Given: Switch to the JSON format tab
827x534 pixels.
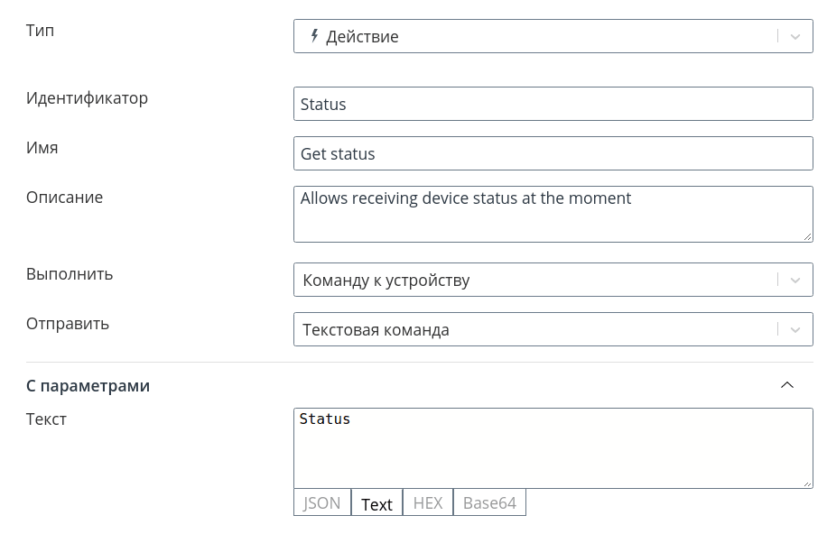Looking at the screenshot, I should pos(322,502).
